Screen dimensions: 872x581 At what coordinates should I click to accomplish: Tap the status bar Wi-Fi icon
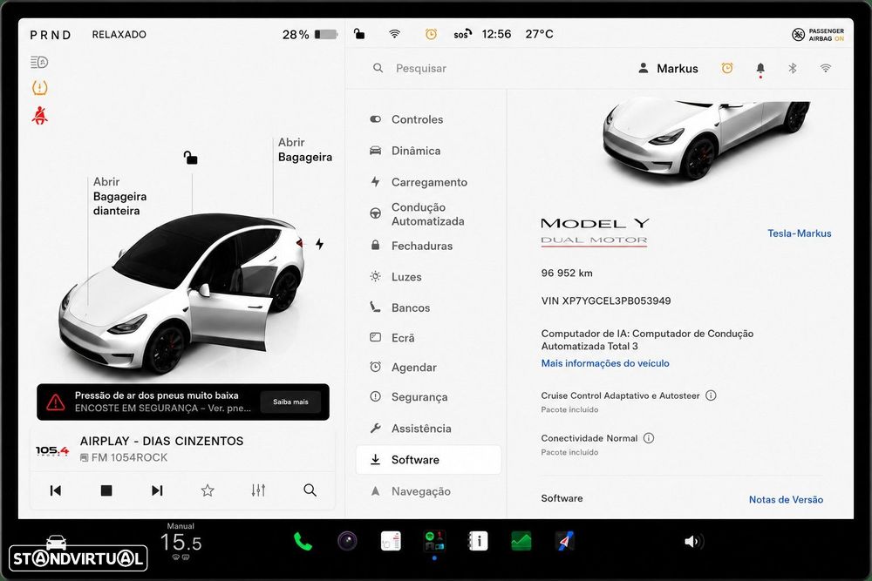click(394, 34)
